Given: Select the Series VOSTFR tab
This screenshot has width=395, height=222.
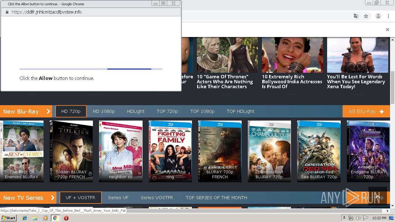Looking at the screenshot, I should coord(157,198).
